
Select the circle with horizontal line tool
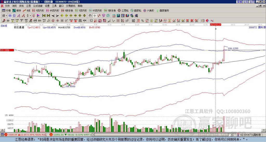(35, 21)
